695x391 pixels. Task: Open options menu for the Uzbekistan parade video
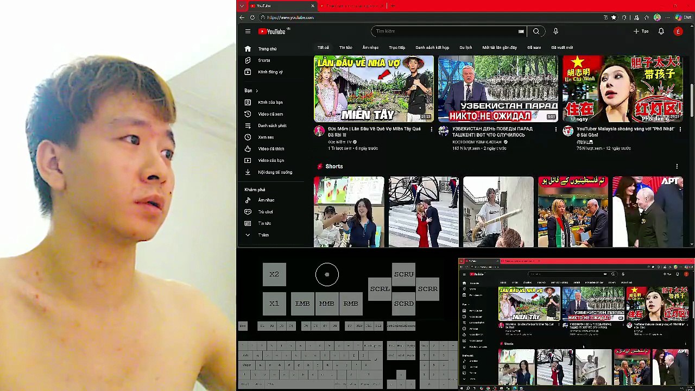(x=555, y=129)
